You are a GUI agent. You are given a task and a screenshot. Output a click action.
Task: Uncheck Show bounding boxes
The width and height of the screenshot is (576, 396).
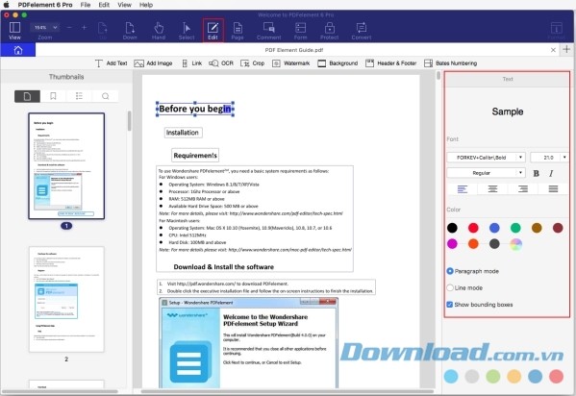click(480, 305)
